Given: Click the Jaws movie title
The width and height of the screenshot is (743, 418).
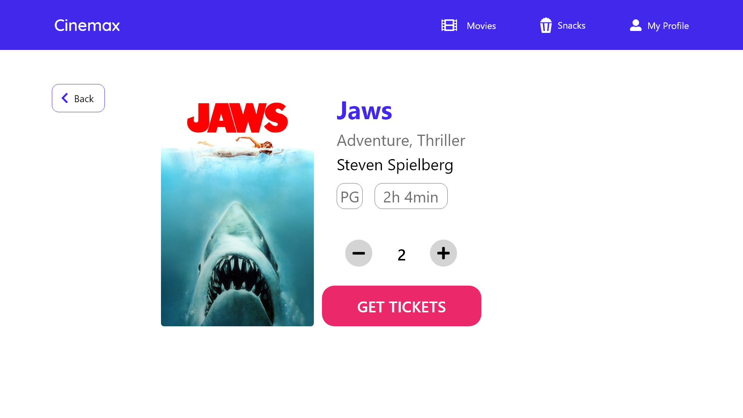Looking at the screenshot, I should coord(364,110).
